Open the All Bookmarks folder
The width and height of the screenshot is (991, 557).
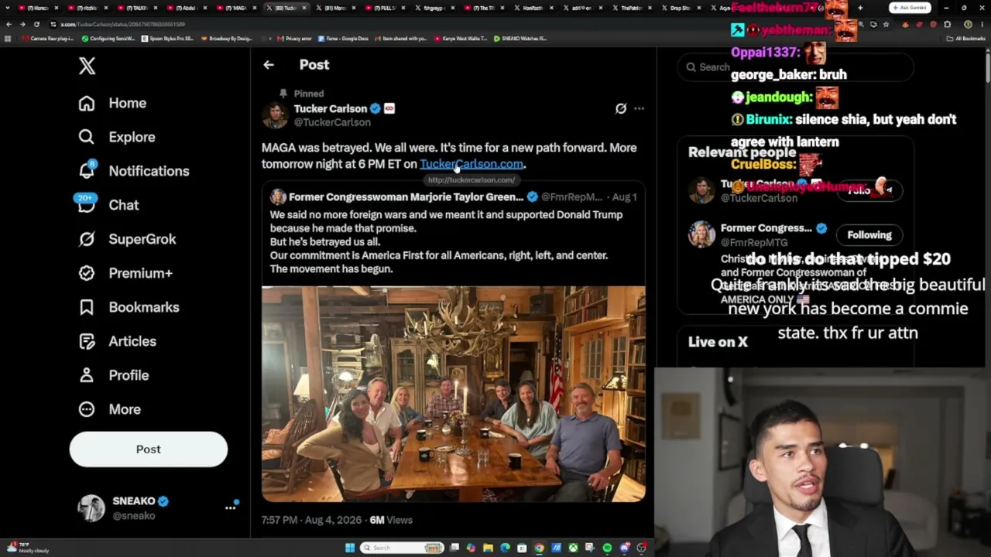(966, 39)
